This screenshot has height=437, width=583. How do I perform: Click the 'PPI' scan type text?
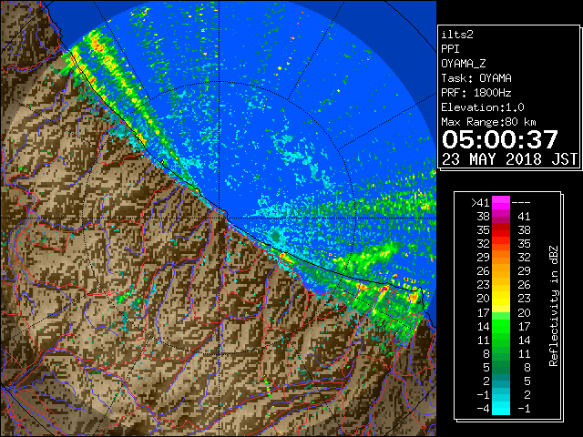pos(450,49)
